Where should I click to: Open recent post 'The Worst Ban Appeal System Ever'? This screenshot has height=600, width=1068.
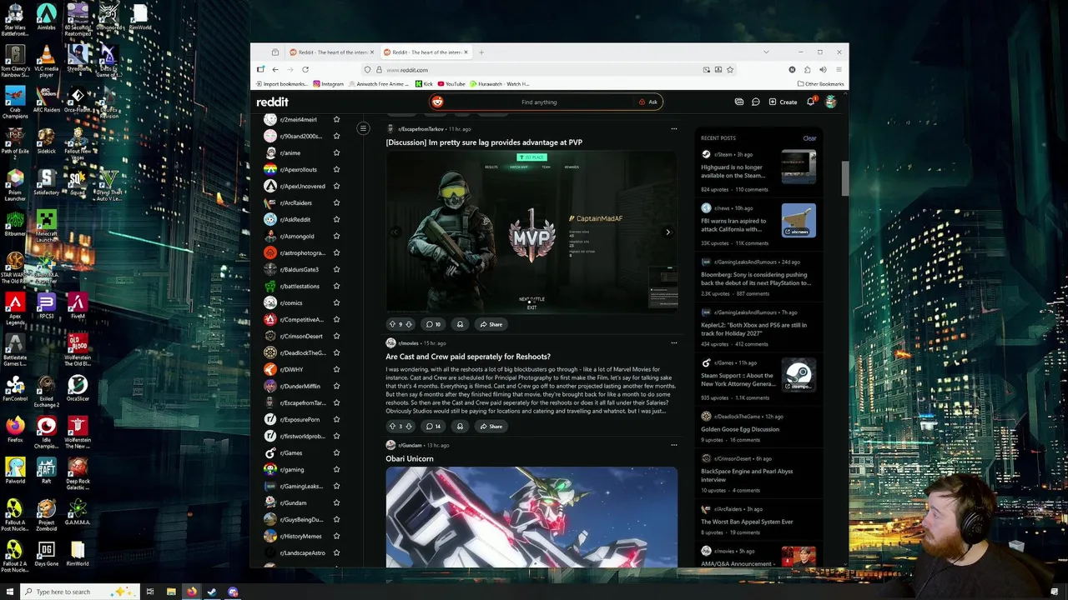pyautogui.click(x=747, y=522)
